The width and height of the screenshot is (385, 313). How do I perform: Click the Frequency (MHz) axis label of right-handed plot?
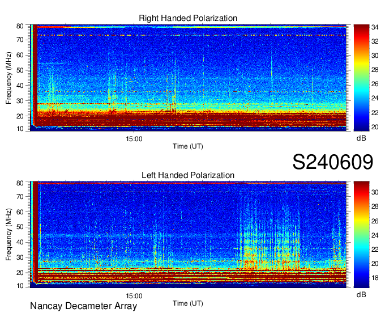pos(8,78)
